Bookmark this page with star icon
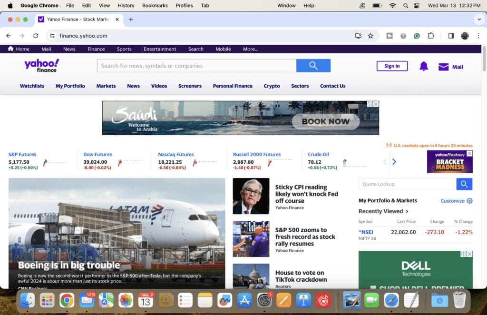This screenshot has height=315, width=487. [370, 36]
